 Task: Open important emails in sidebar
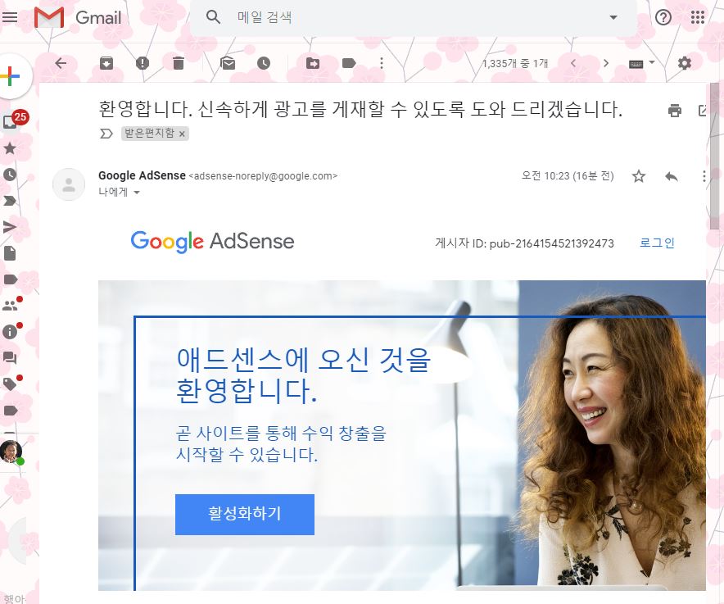(10, 201)
